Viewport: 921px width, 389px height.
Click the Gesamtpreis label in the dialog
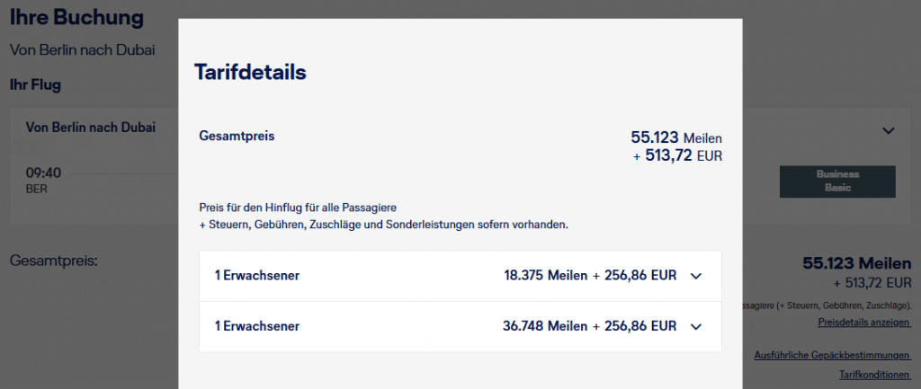coord(237,137)
